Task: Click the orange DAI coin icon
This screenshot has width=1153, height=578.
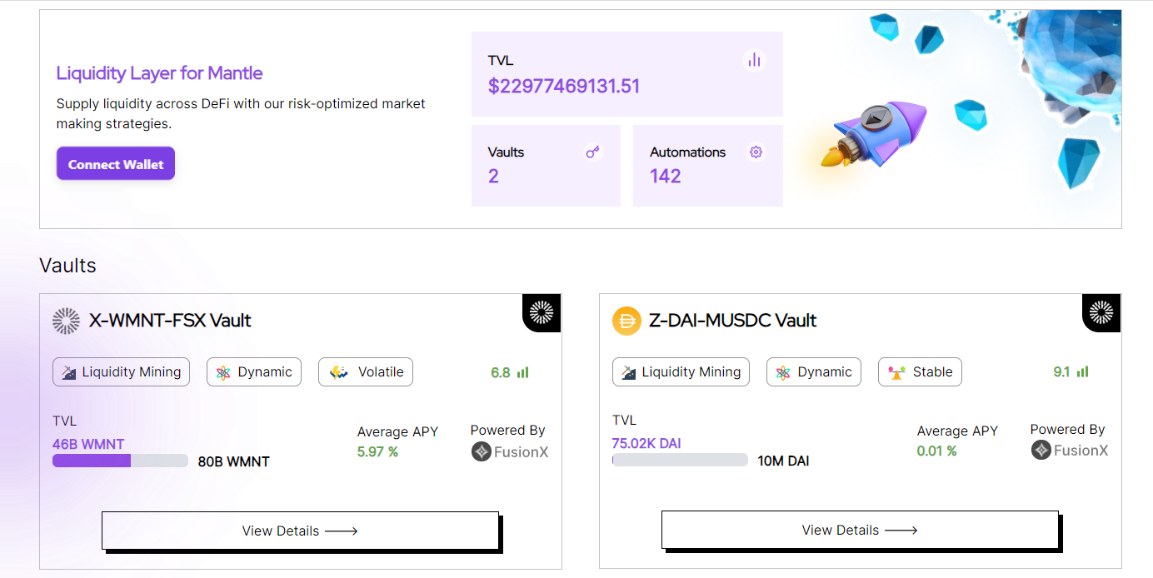Action: point(626,321)
